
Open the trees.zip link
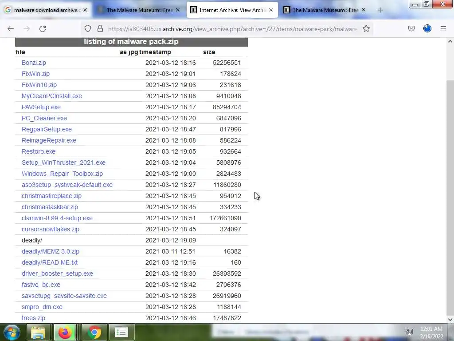(x=33, y=318)
